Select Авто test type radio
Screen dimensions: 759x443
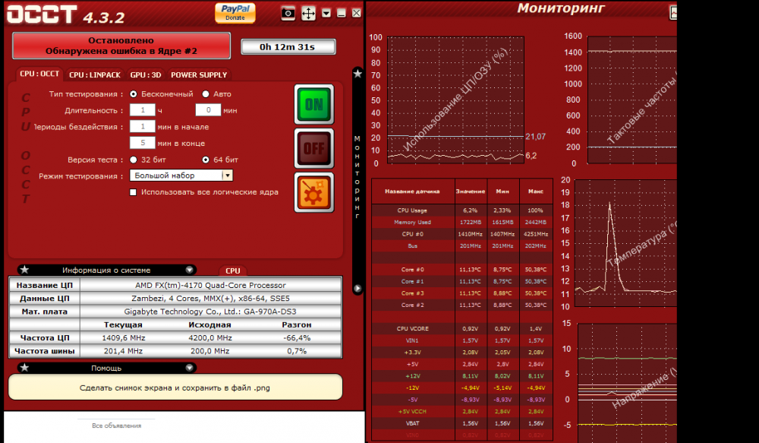pyautogui.click(x=206, y=94)
